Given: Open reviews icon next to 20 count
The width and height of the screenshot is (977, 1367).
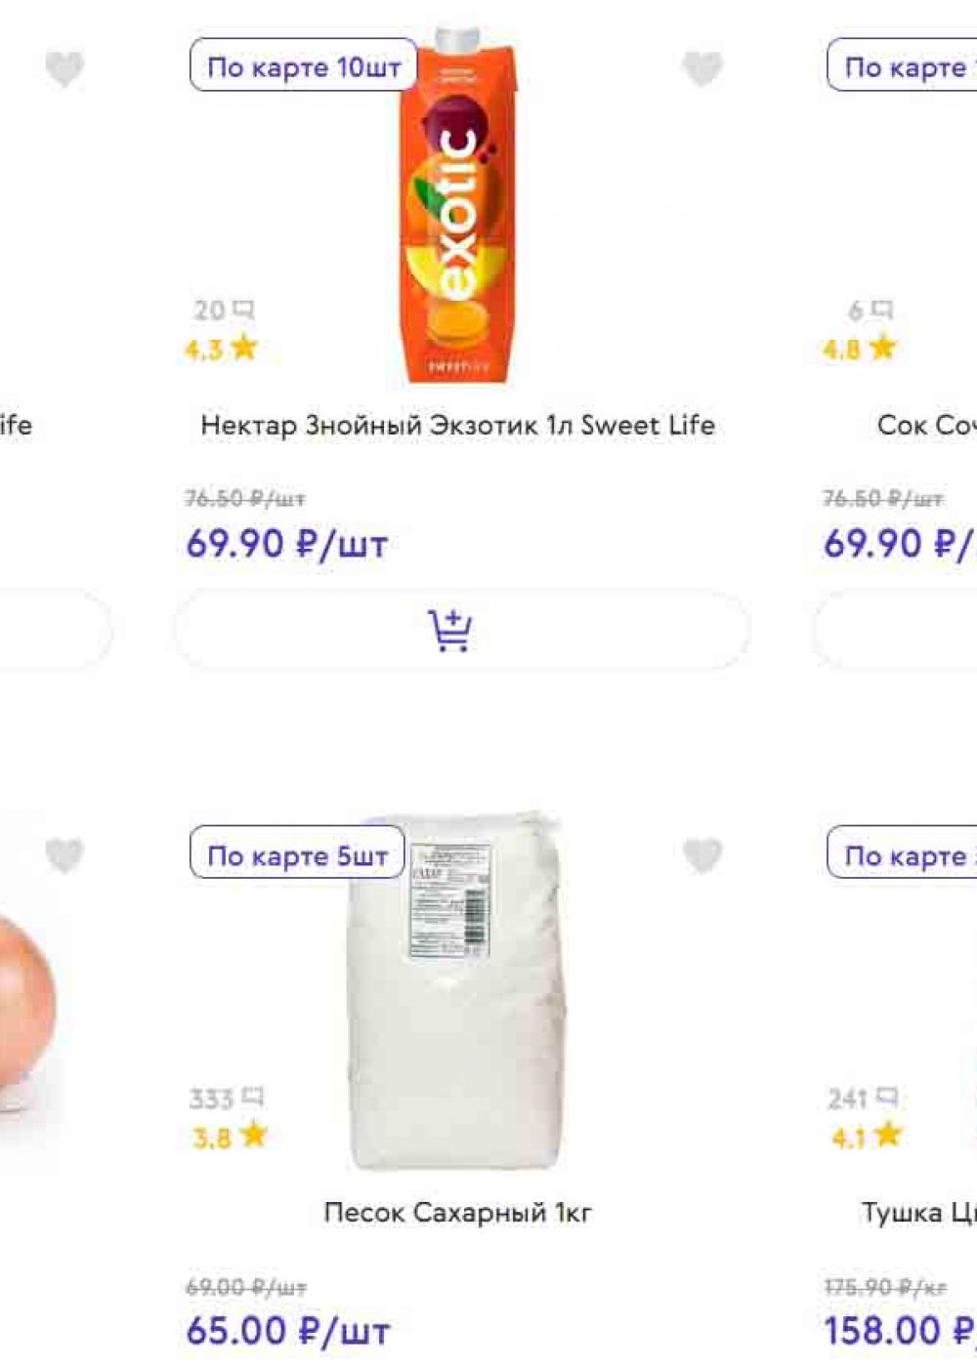Looking at the screenshot, I should click(244, 310).
